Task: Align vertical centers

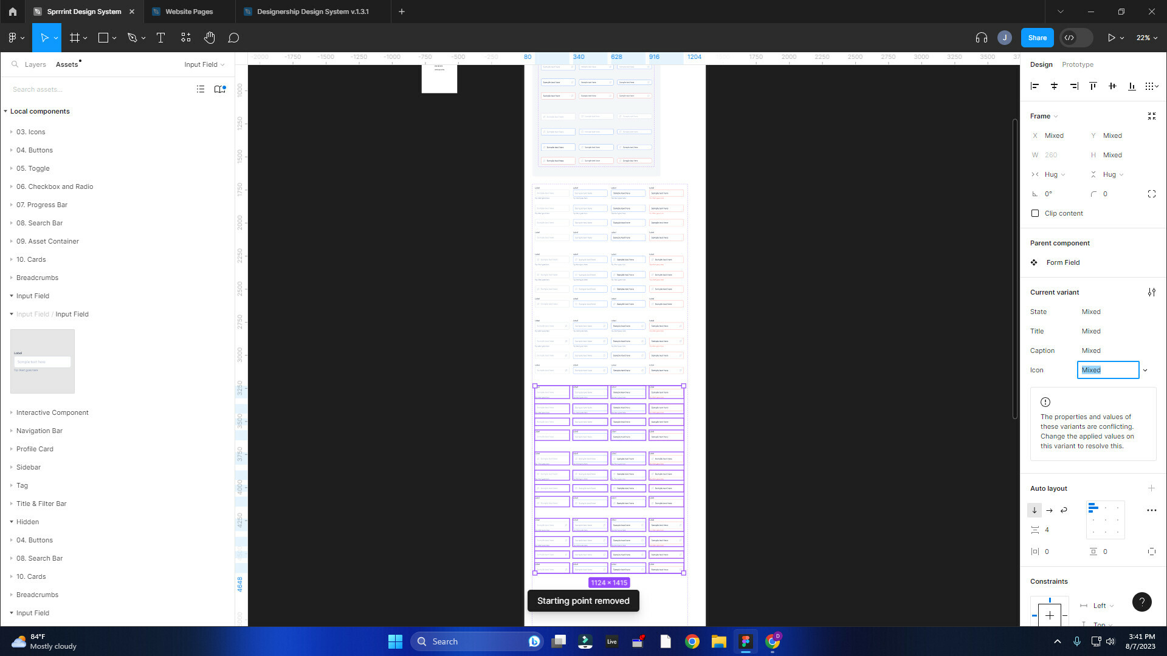Action: [1112, 86]
